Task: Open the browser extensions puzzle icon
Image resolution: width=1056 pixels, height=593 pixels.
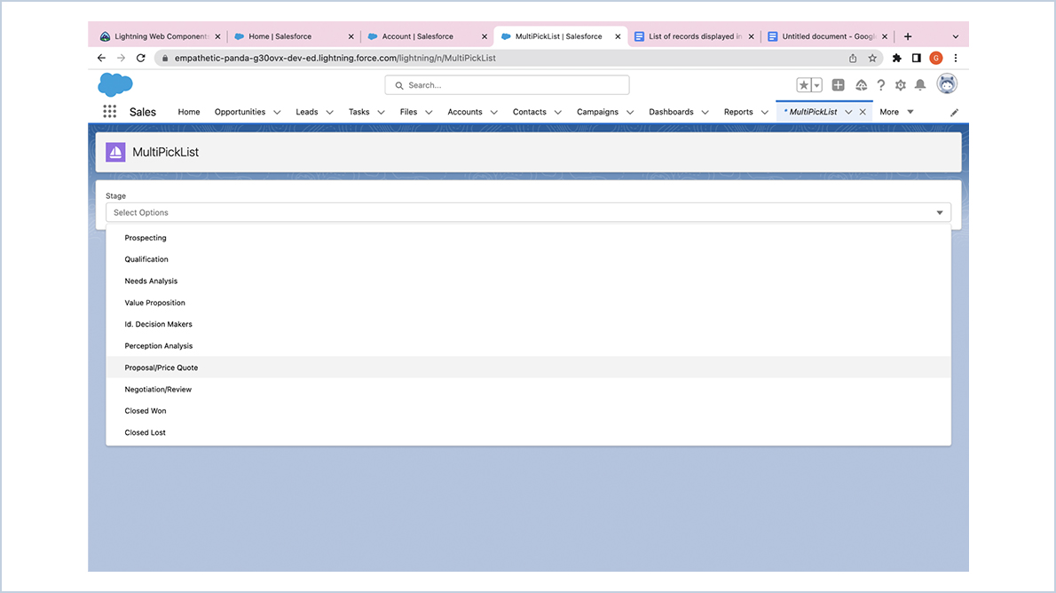Action: click(896, 57)
